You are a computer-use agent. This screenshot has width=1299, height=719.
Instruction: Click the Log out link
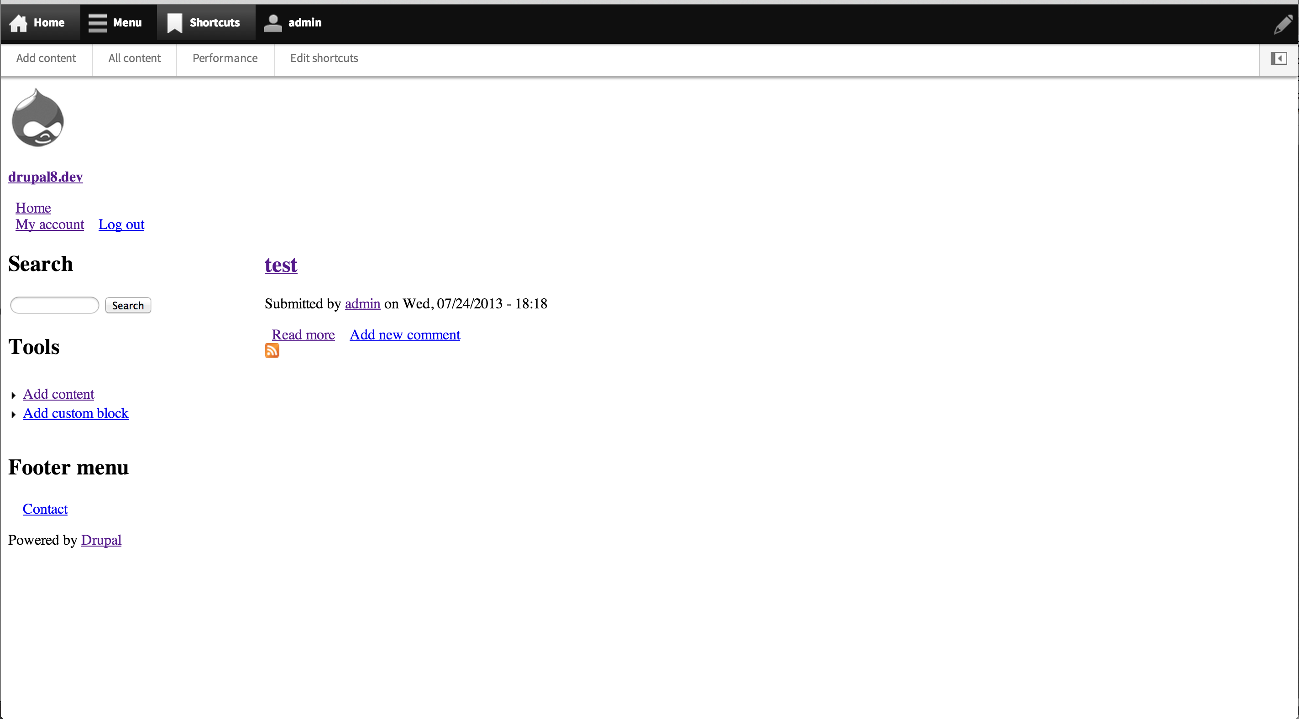tap(121, 224)
